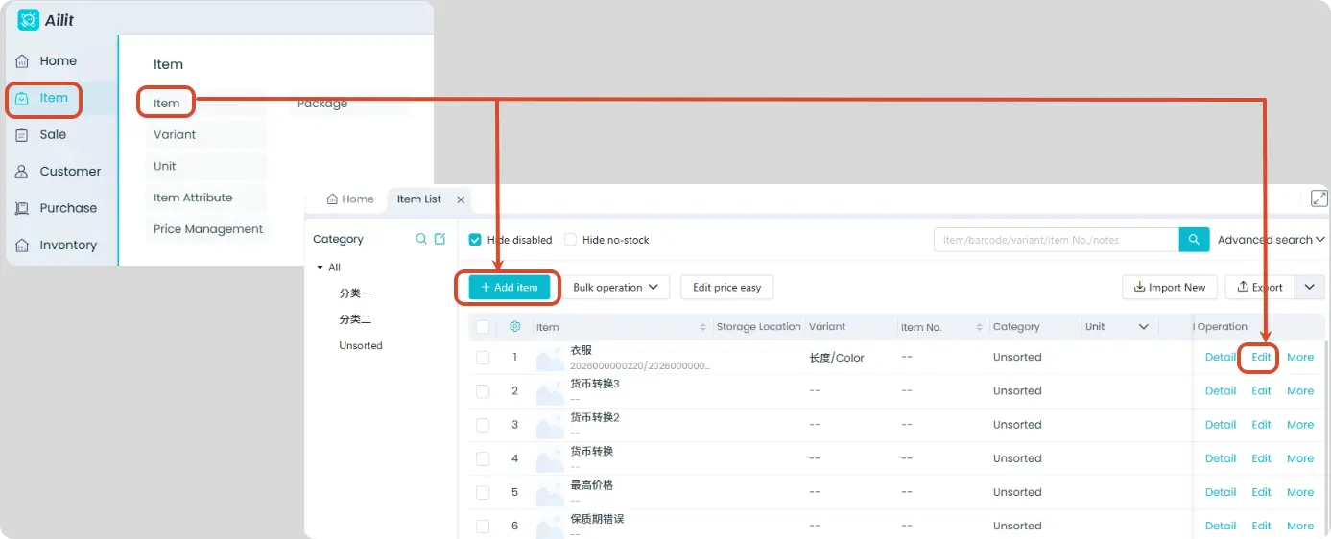Uncheck the Hide disabled checkbox
1331x539 pixels.
click(x=475, y=240)
